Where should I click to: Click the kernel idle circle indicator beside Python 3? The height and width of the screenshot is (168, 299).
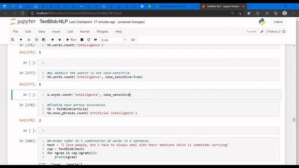284,32
